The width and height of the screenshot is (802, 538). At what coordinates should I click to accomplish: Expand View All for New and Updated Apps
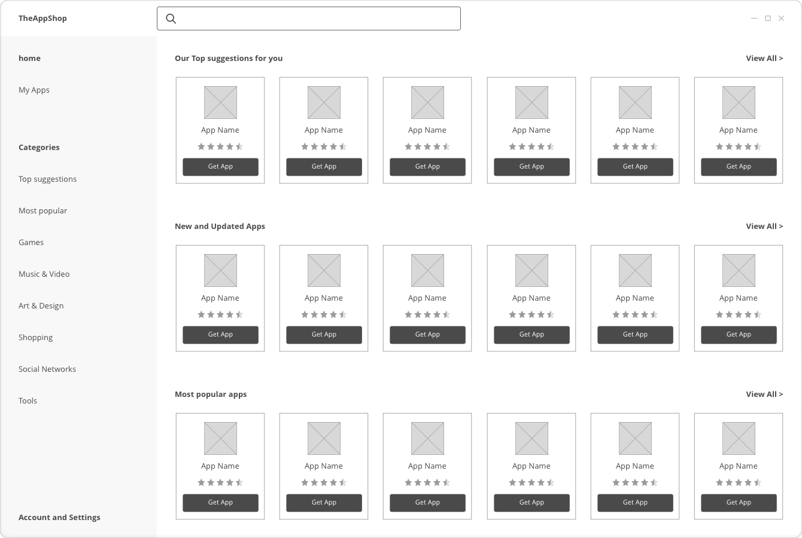(x=764, y=227)
